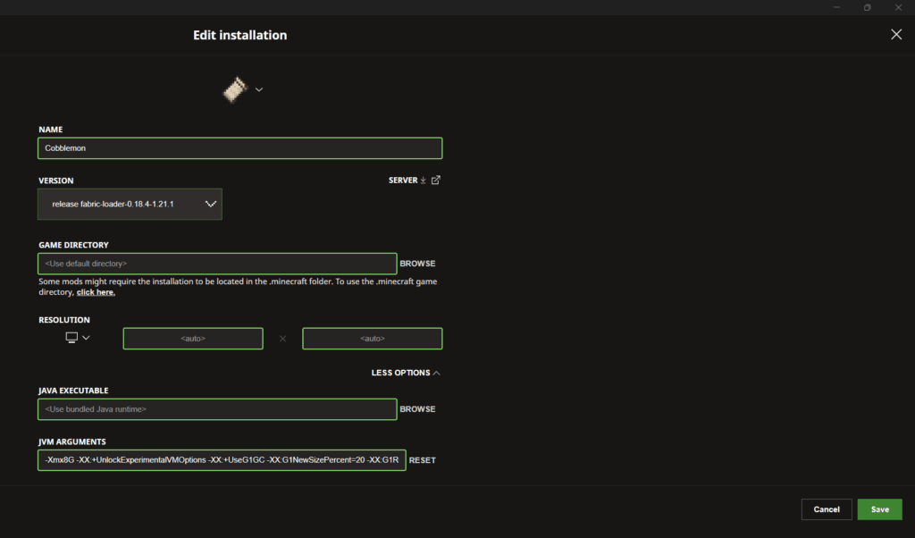Browse for a game directory

click(x=417, y=264)
